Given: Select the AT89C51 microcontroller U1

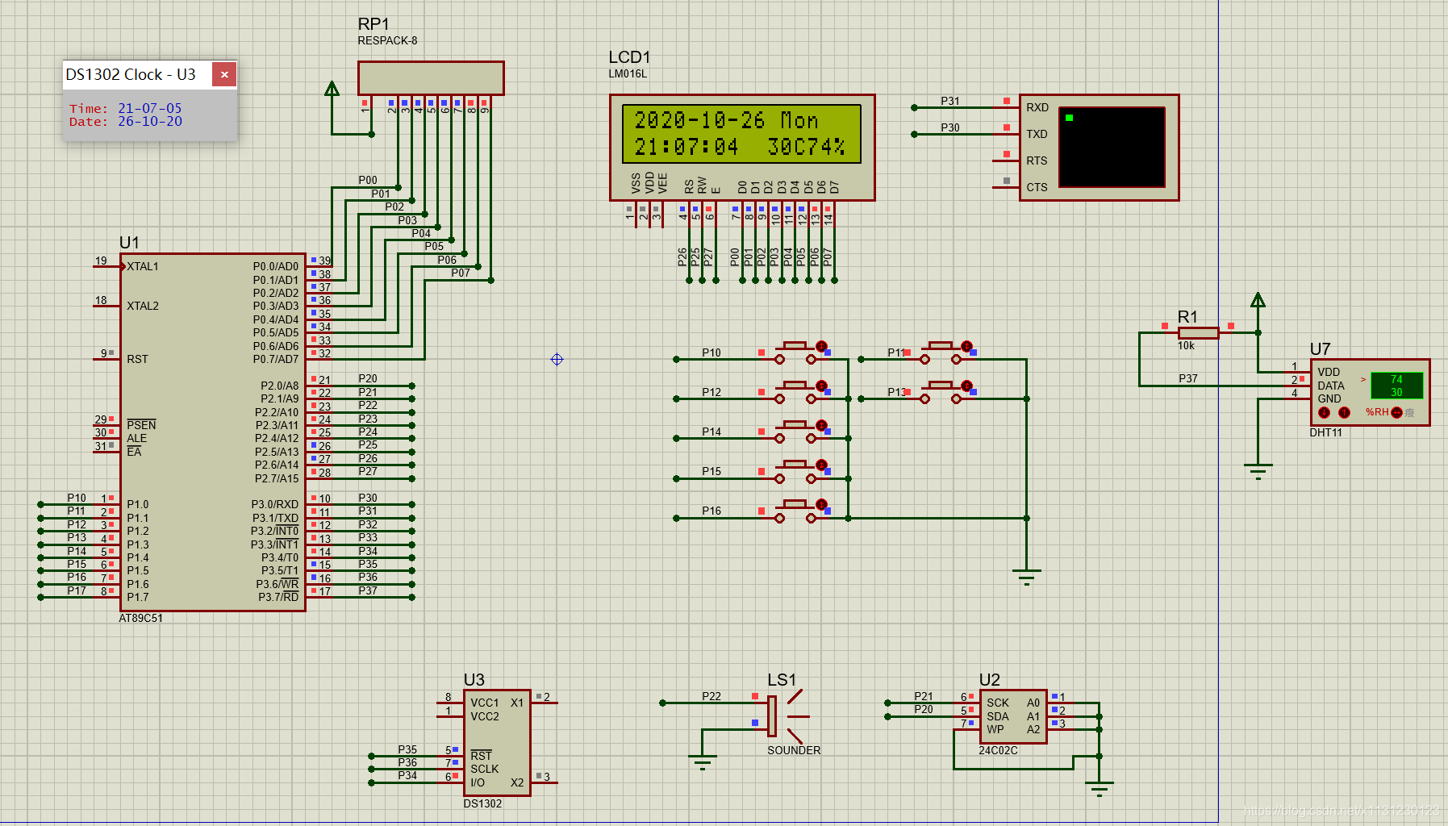Looking at the screenshot, I should click(x=213, y=432).
